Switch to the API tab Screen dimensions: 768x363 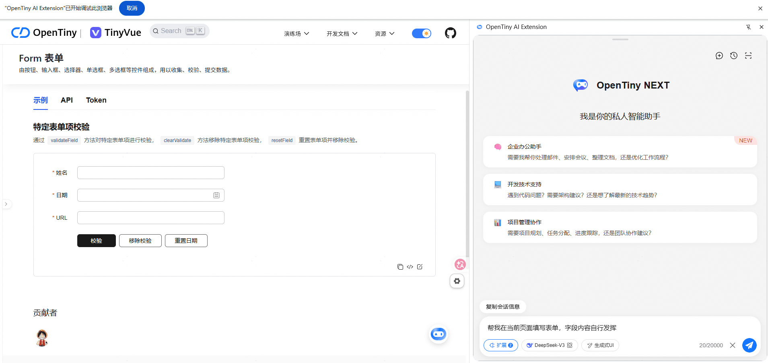click(x=67, y=100)
